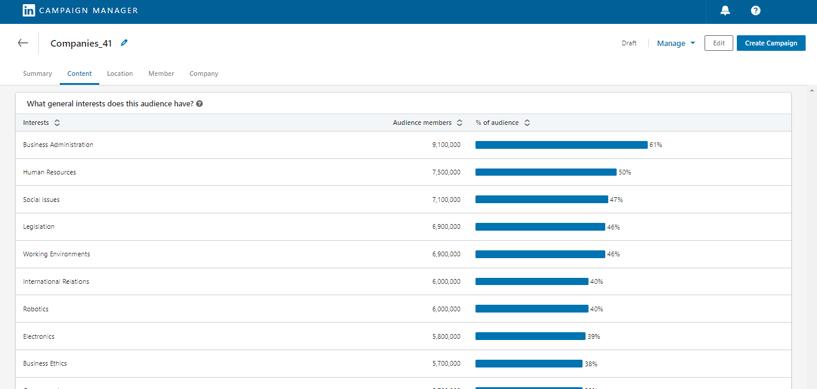The height and width of the screenshot is (389, 817).
Task: Open the notifications bell
Action: click(x=725, y=10)
